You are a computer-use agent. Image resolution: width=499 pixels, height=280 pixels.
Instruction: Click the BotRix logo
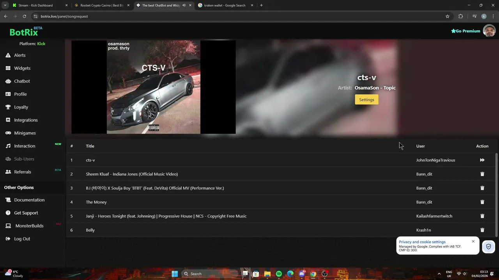coord(24,32)
